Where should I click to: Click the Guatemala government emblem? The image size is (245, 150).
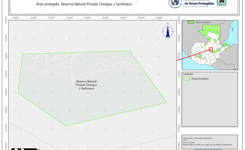(x=176, y=4)
